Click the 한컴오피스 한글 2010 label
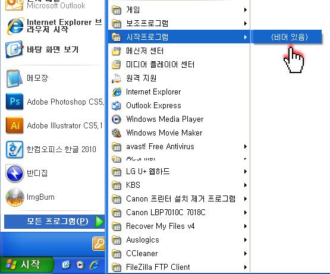Viewport: 330px width, 274px height. [x=61, y=149]
